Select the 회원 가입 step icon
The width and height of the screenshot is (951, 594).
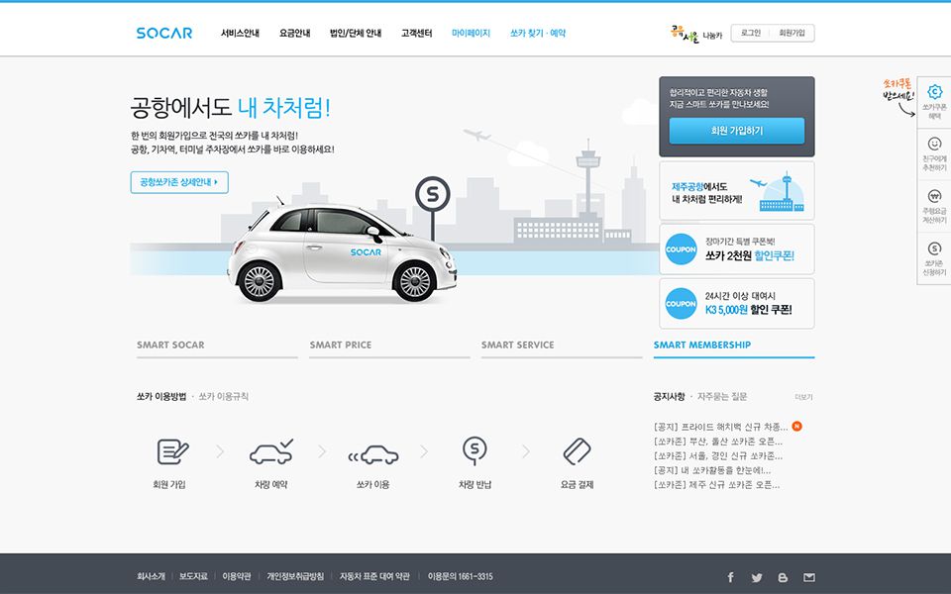click(171, 451)
